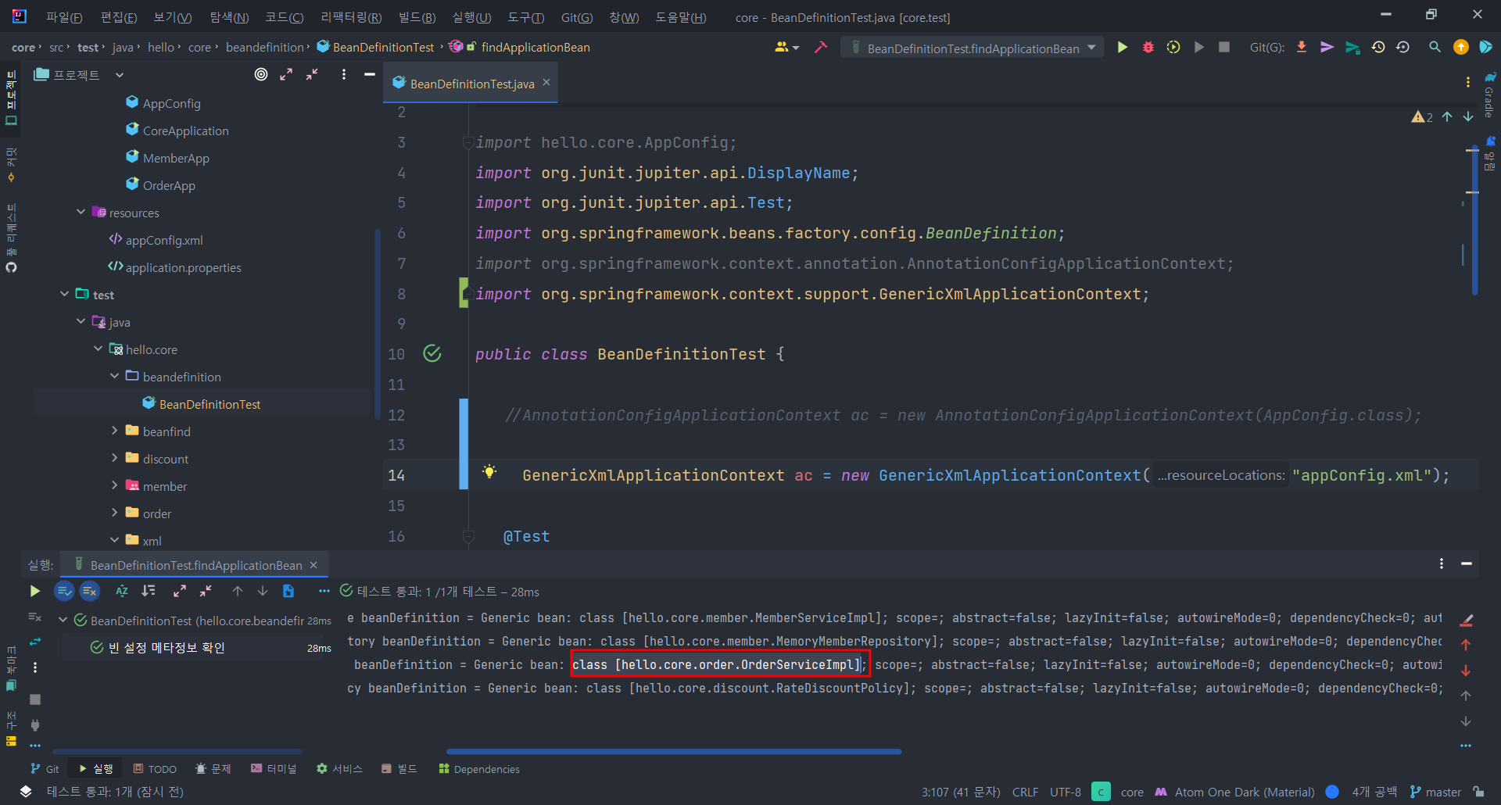Build the project with the hammer icon
Screen dimensions: 1501x805
821,48
